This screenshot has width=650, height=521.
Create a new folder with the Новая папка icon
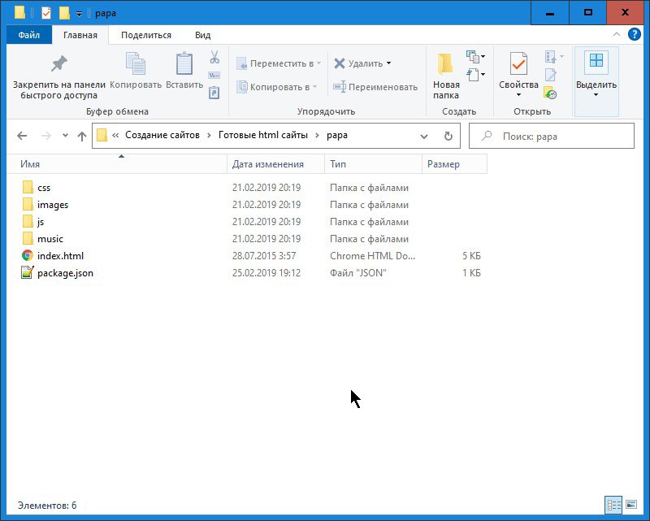click(x=445, y=64)
